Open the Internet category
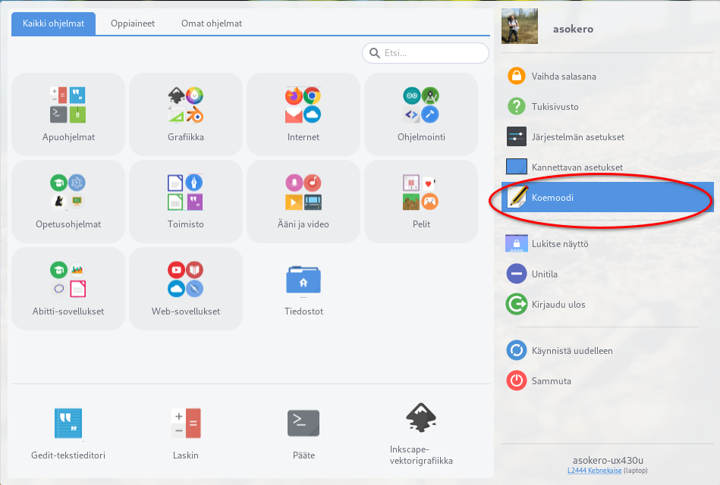 [303, 114]
